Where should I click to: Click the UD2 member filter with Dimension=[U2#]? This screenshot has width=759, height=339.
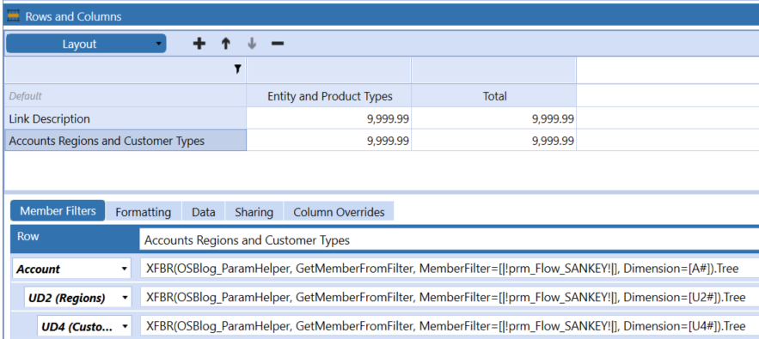tap(450, 298)
